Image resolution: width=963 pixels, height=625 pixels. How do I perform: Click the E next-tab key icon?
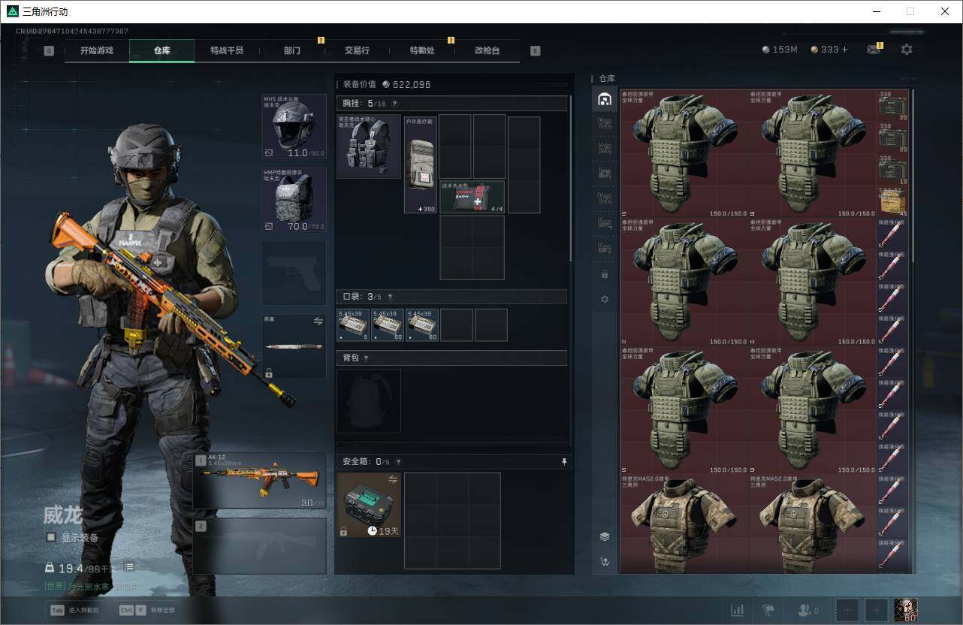pyautogui.click(x=535, y=51)
